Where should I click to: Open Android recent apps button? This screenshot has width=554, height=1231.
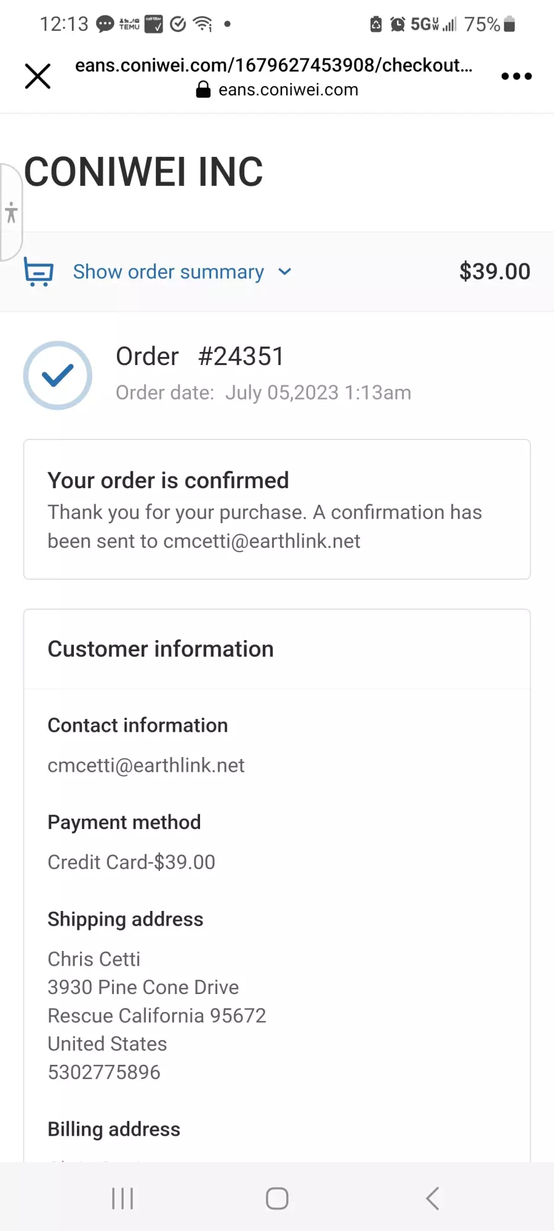122,1198
